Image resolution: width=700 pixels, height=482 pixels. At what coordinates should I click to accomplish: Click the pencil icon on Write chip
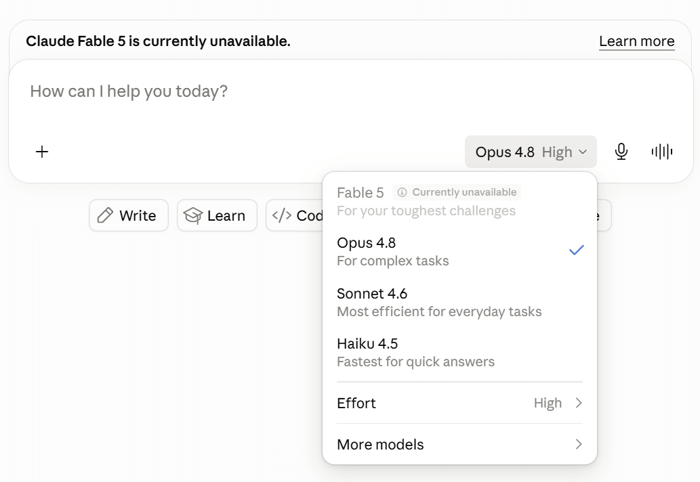105,215
